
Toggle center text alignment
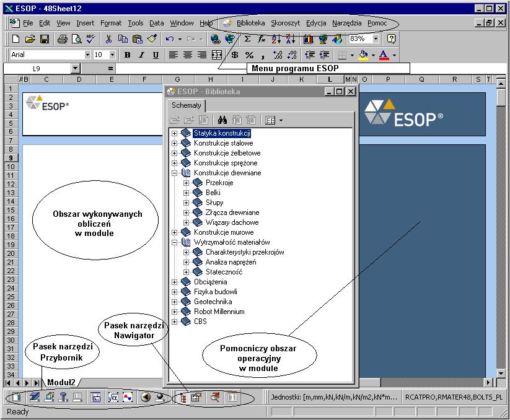coord(187,55)
